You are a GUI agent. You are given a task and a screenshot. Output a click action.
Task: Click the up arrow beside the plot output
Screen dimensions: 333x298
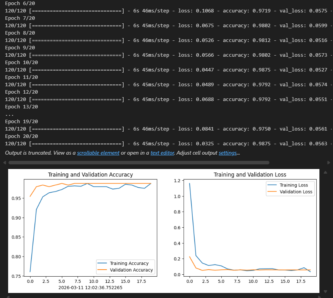tap(325, 173)
